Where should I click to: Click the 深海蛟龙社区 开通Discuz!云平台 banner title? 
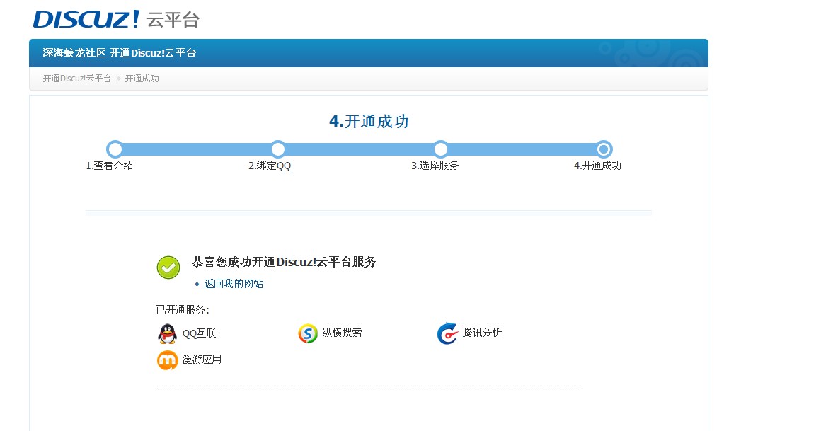[119, 53]
